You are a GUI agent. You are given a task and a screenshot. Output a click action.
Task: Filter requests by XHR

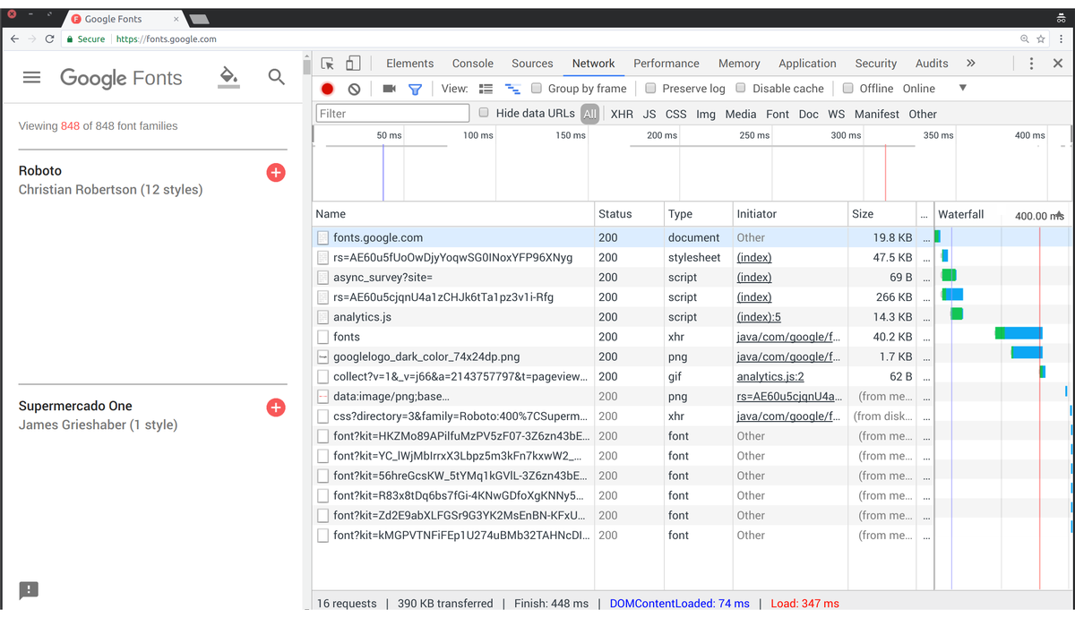point(622,114)
